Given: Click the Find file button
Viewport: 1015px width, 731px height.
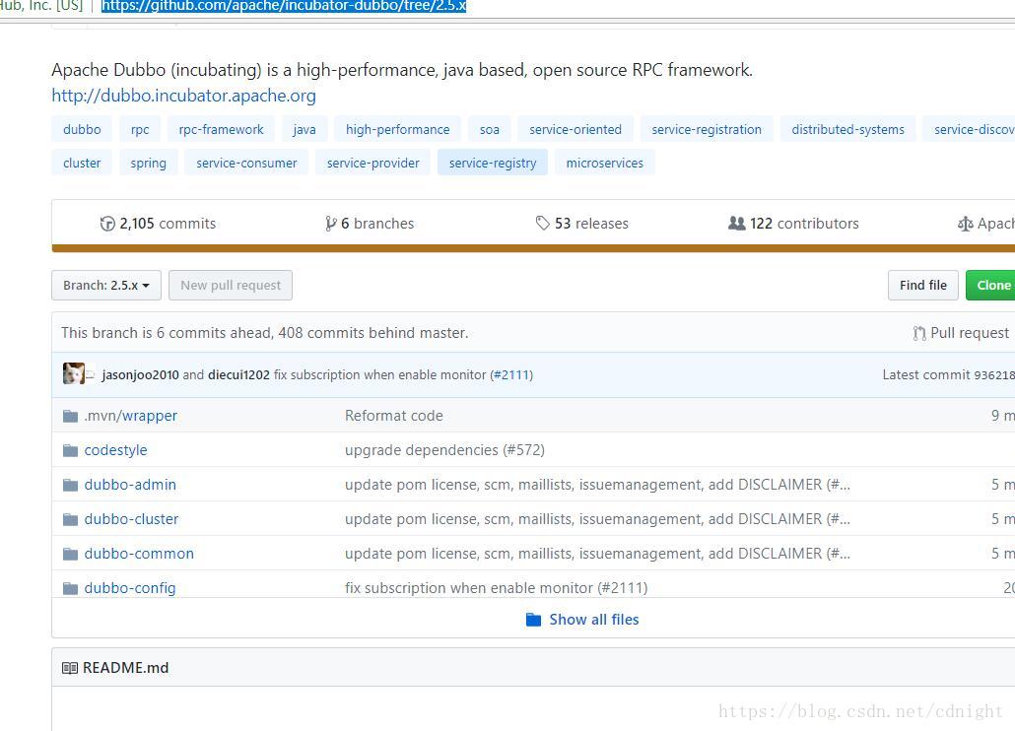Looking at the screenshot, I should 923,286.
